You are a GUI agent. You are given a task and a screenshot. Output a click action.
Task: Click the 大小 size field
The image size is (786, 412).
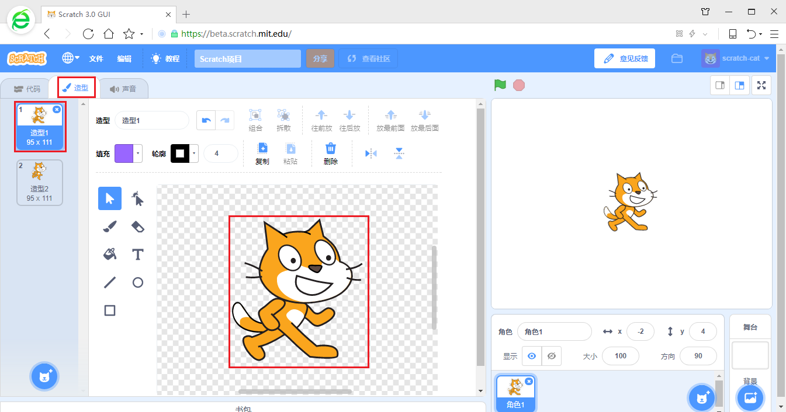tap(621, 356)
